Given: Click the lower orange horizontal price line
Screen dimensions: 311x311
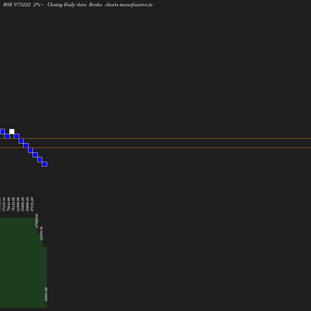Looking at the screenshot, I should click(155, 147).
